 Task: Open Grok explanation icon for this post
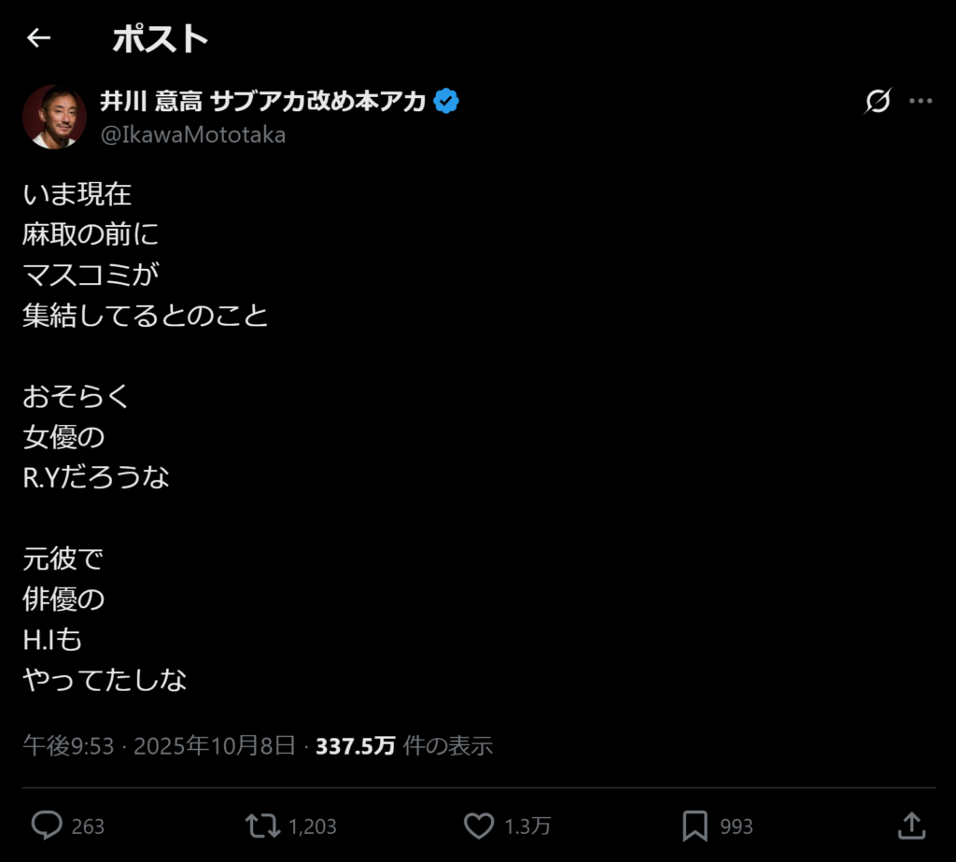point(878,101)
